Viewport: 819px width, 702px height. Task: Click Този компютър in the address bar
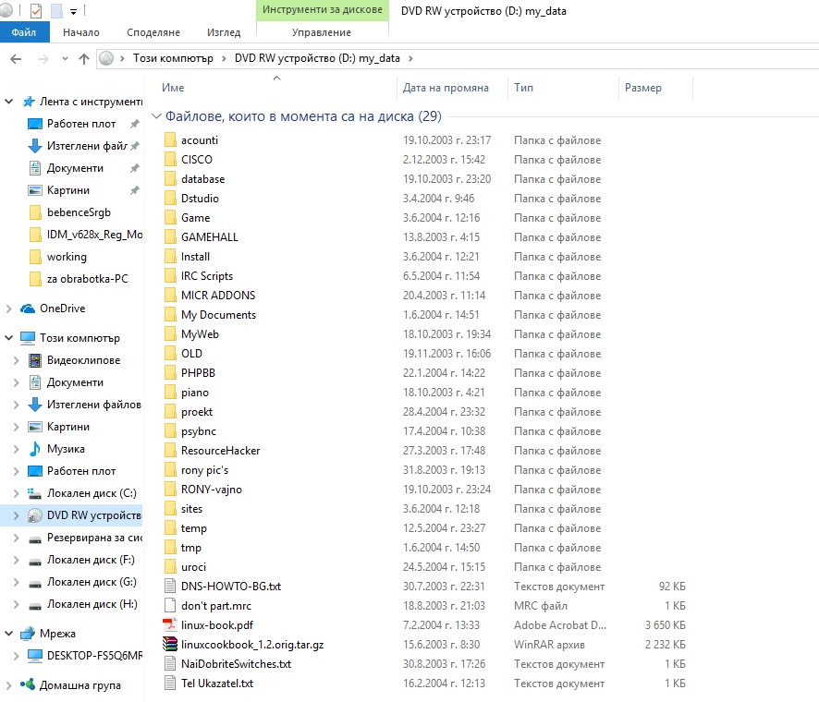172,58
